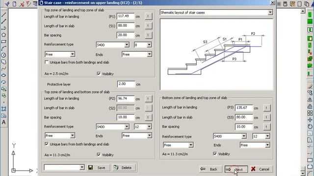Screen dimensions: 314x176
Task: Click the S3 length field
Action: click(244, 117)
